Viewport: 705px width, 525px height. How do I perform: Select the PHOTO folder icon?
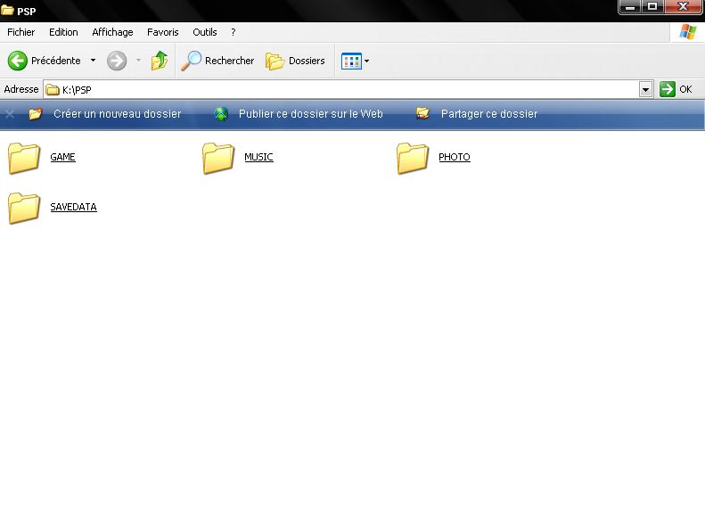[413, 158]
